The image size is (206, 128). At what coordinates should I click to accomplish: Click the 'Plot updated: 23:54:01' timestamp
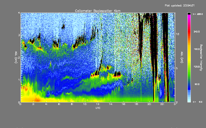pyautogui.click(x=179, y=5)
